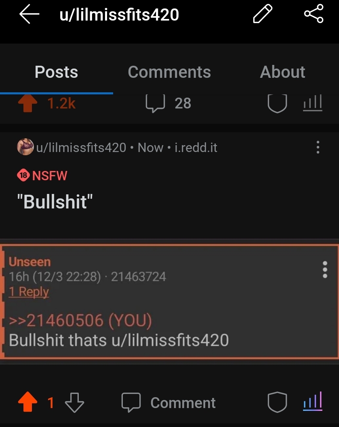Tap the back arrow icon

[29, 15]
